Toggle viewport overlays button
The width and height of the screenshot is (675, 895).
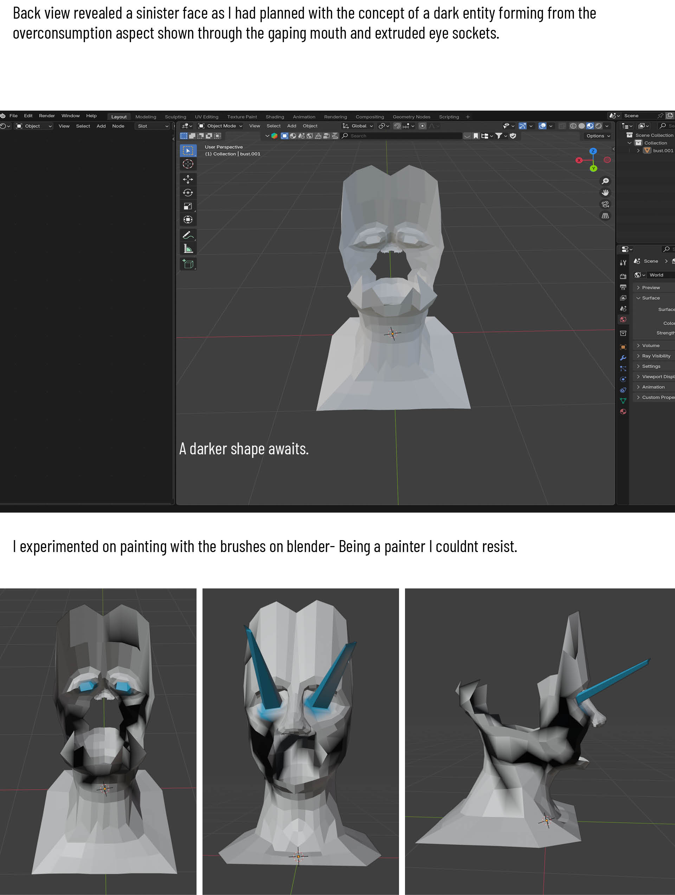point(542,126)
